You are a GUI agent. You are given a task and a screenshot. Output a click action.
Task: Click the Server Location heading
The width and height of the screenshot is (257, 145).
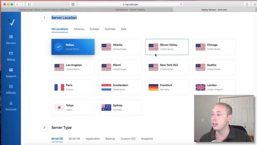pos(64,18)
